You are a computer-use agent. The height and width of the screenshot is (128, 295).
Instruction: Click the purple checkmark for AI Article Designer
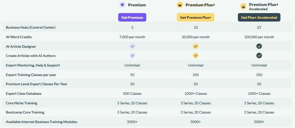coord(132,46)
